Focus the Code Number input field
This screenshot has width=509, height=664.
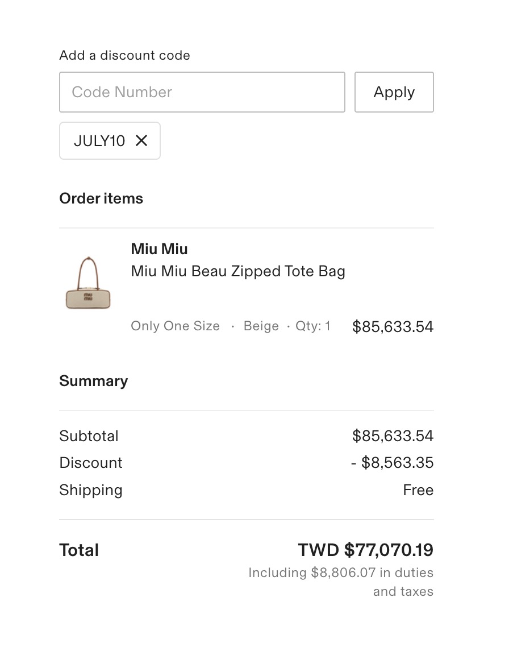(x=202, y=92)
